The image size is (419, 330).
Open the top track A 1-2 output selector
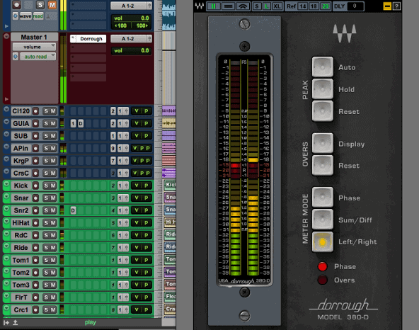coord(129,6)
